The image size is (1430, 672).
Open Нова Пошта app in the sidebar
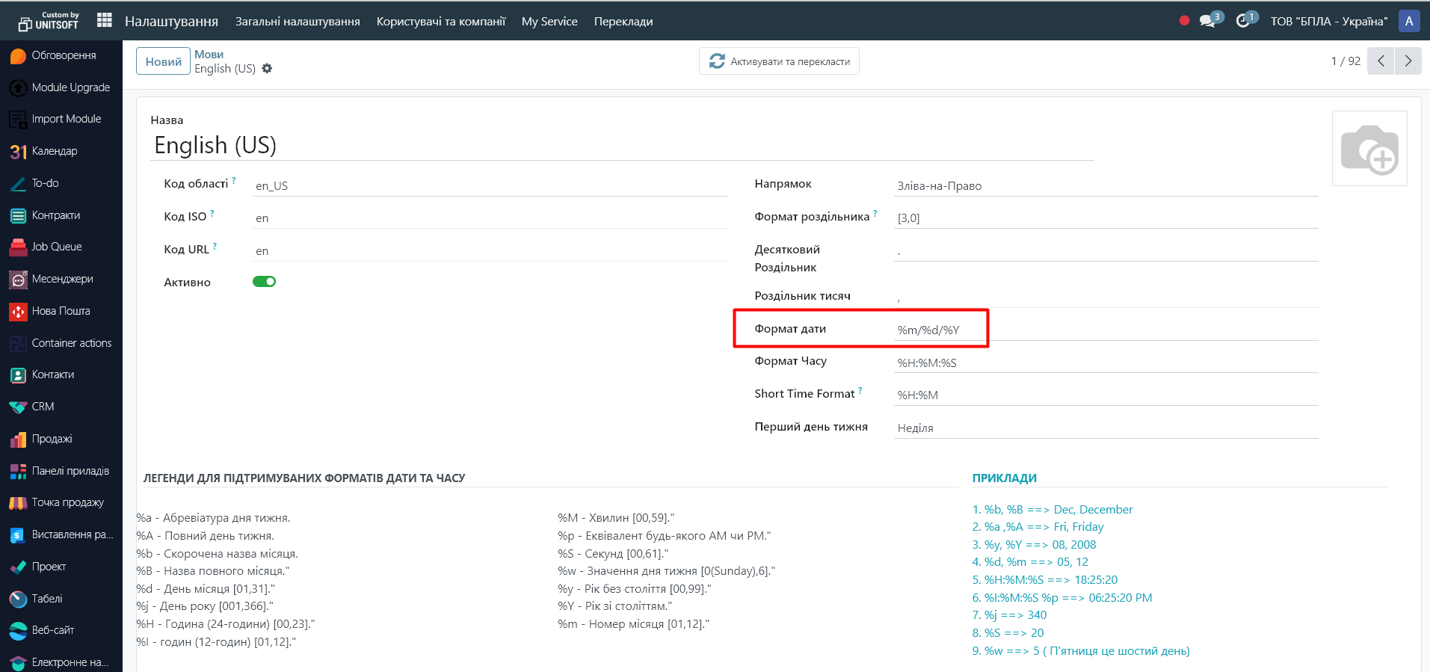coord(60,311)
